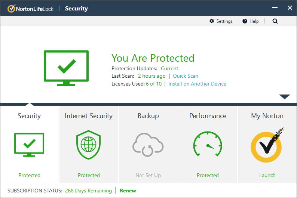Open the Help menu

[x=251, y=21]
